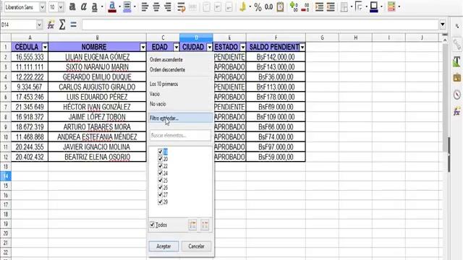Choose Orden descendente

point(167,70)
